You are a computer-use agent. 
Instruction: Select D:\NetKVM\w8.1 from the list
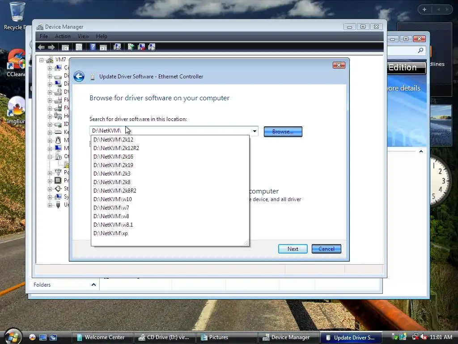170,225
